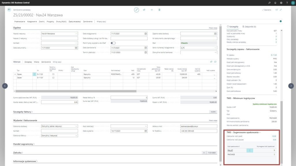The image size is (296, 166).
Task: Open Zwolnij menu
Action: [42, 22]
